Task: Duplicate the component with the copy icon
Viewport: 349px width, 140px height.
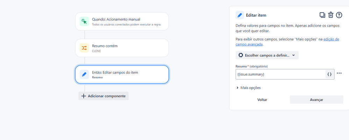Action: coord(322,15)
